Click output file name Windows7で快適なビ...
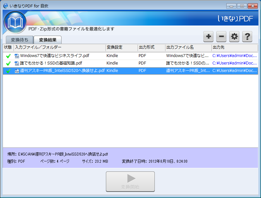Image resolution: width=261 pixels, height=198 pixels. [187, 56]
